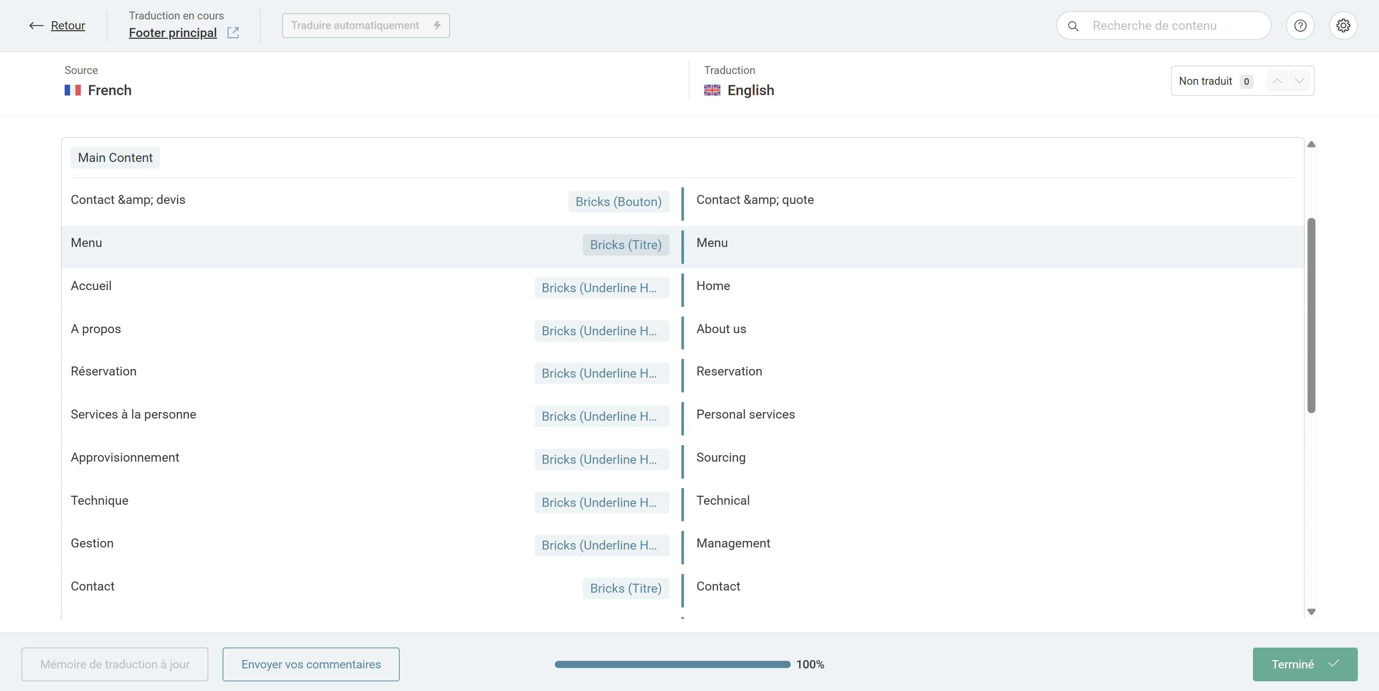Image resolution: width=1379 pixels, height=691 pixels.
Task: Click Bricks tag in Accueil row
Action: point(602,288)
